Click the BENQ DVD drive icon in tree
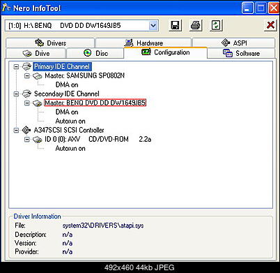280x273 pixels. pos(38,103)
